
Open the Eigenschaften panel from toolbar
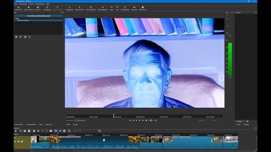coord(80,8)
